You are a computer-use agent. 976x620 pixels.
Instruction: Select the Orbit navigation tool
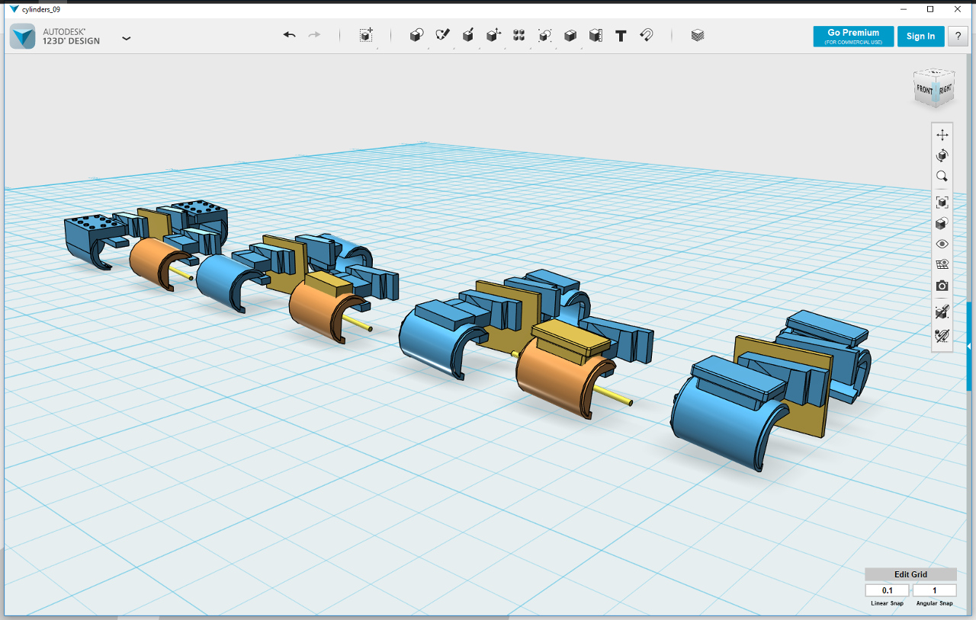click(942, 155)
